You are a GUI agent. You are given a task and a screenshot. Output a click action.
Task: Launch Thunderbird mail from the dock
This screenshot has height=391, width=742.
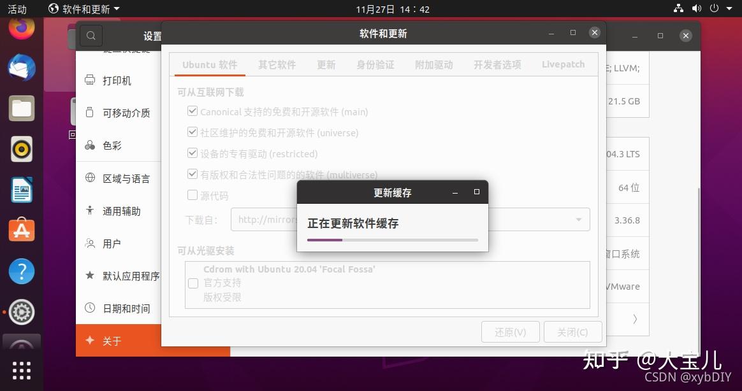coord(21,68)
